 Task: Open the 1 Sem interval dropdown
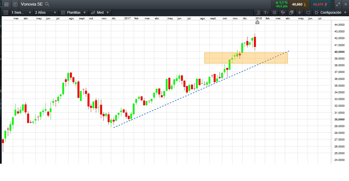[x=21, y=13]
